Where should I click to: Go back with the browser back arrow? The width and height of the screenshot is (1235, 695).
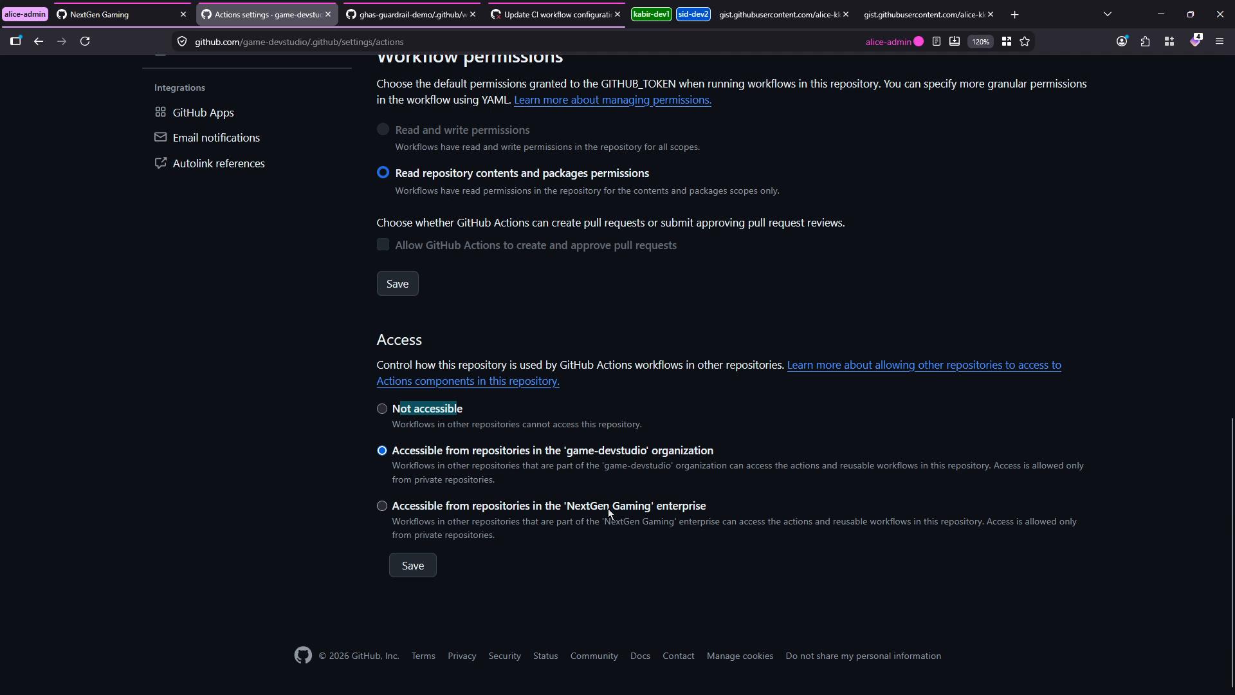click(39, 42)
